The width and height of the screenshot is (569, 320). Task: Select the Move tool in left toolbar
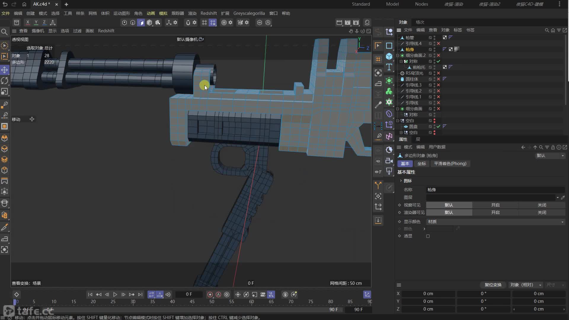coord(4,70)
